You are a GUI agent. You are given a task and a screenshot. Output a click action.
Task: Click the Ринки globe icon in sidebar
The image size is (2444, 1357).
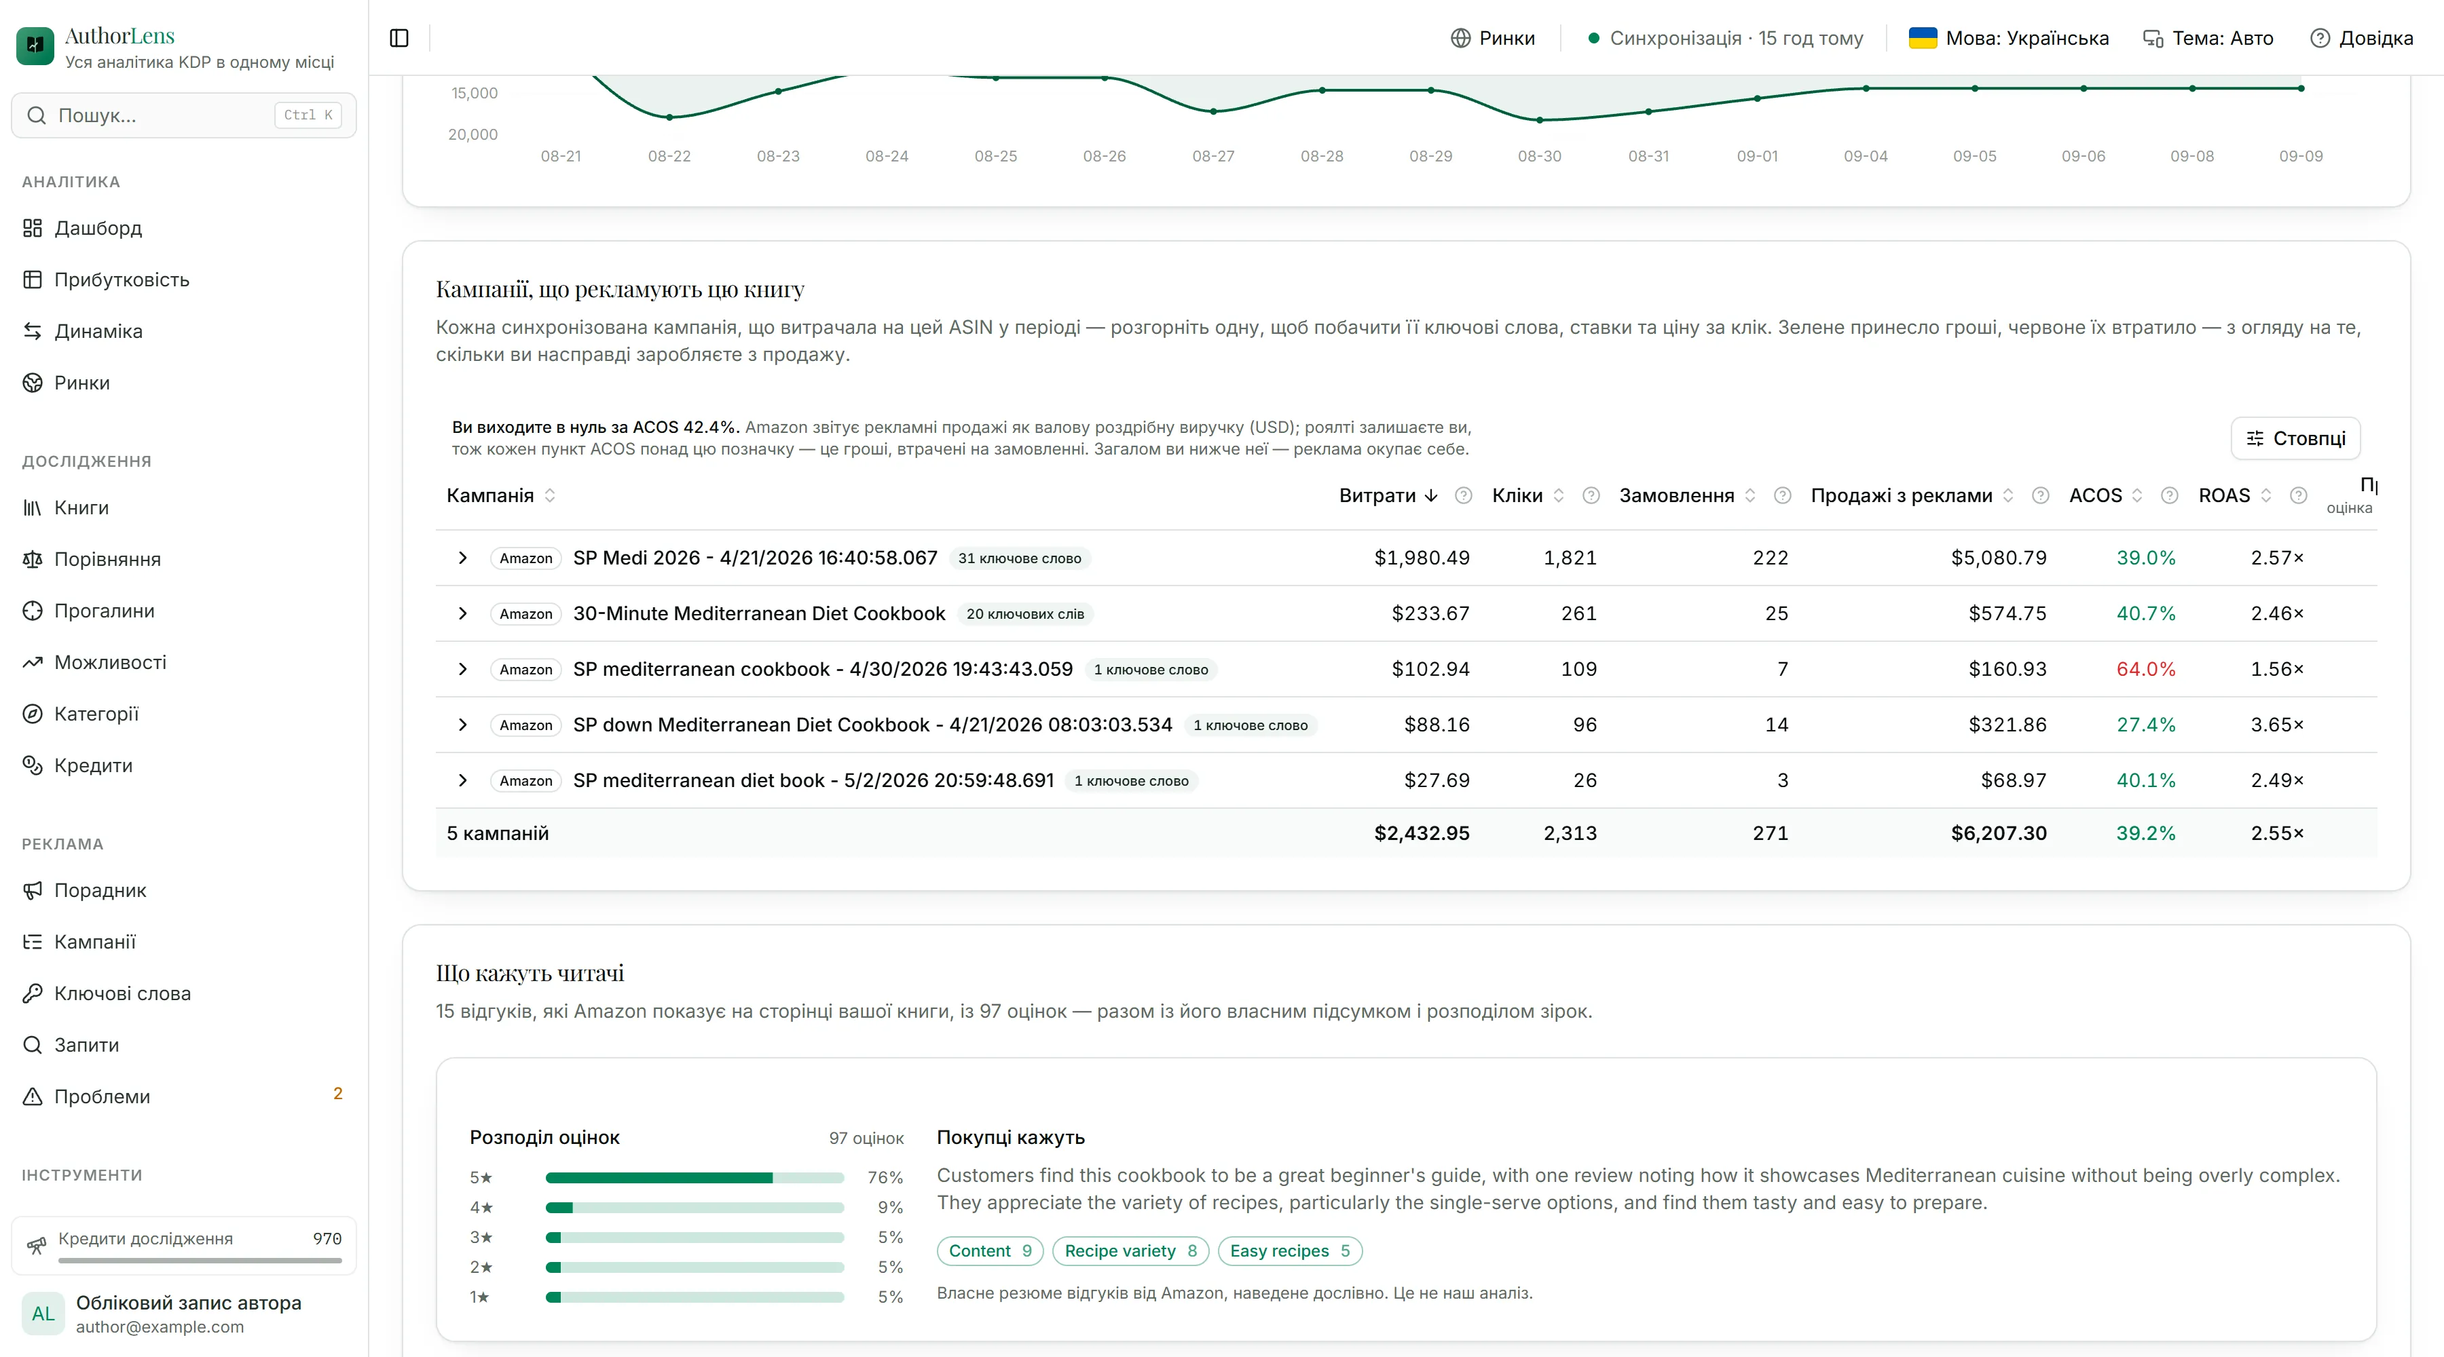point(33,383)
